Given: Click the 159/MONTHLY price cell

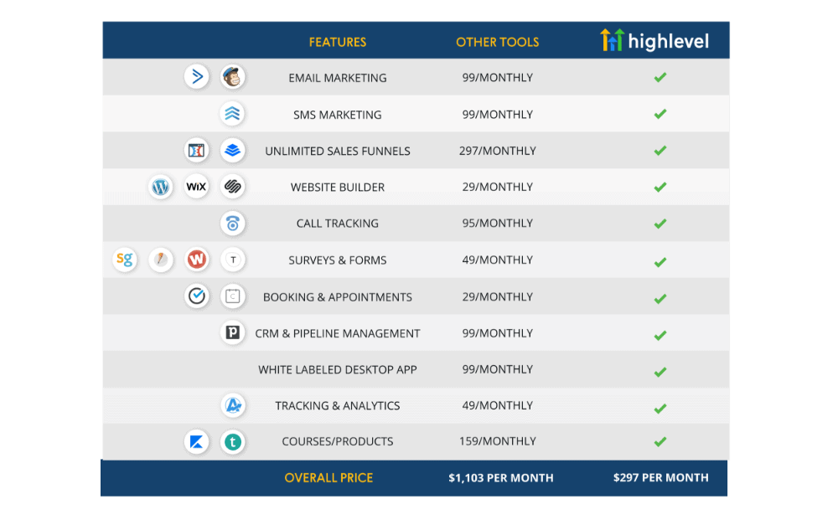Looking at the screenshot, I should coord(497,441).
